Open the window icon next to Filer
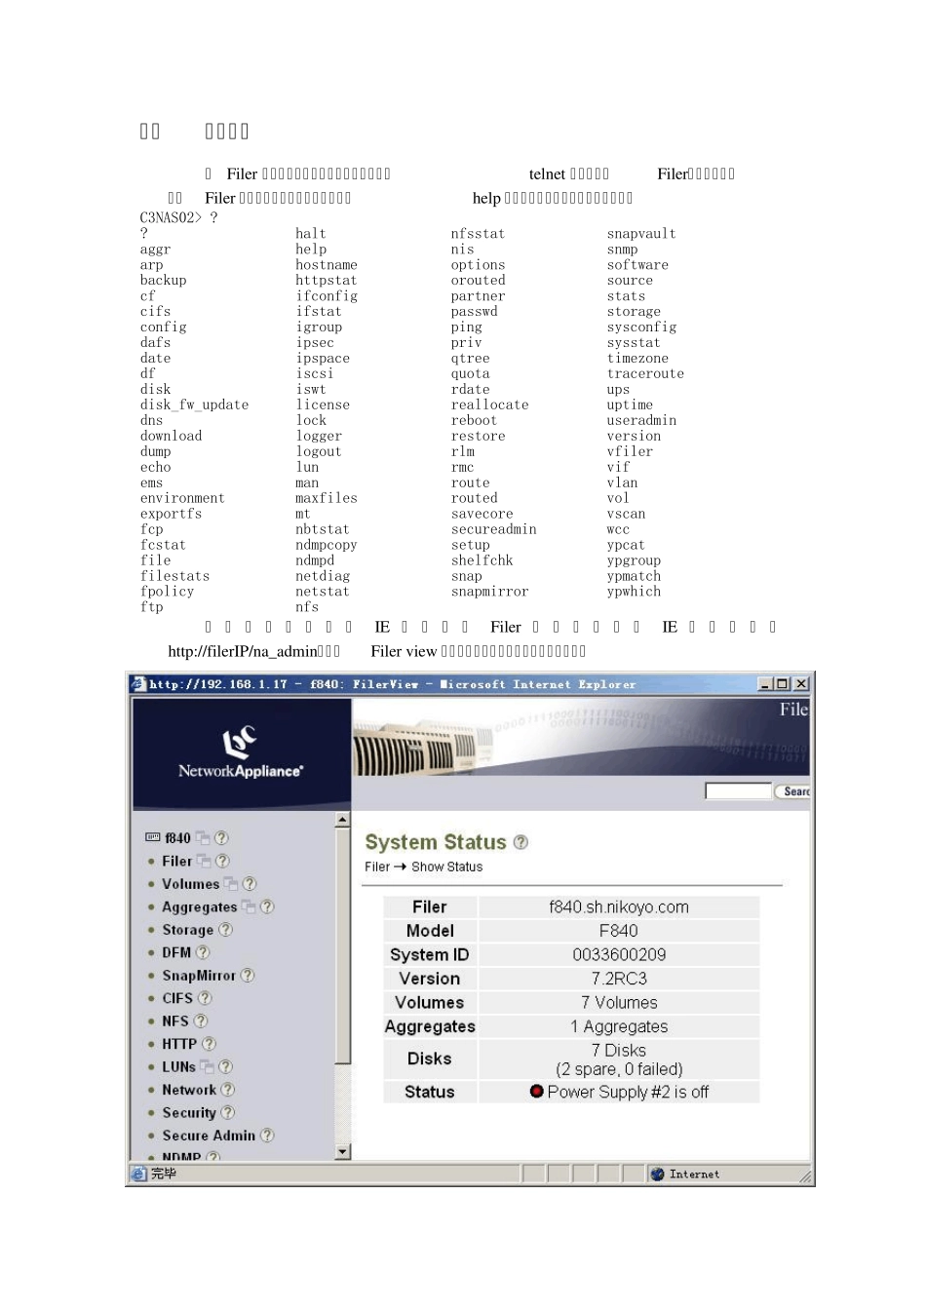This screenshot has height=1310, width=926. click(x=204, y=861)
